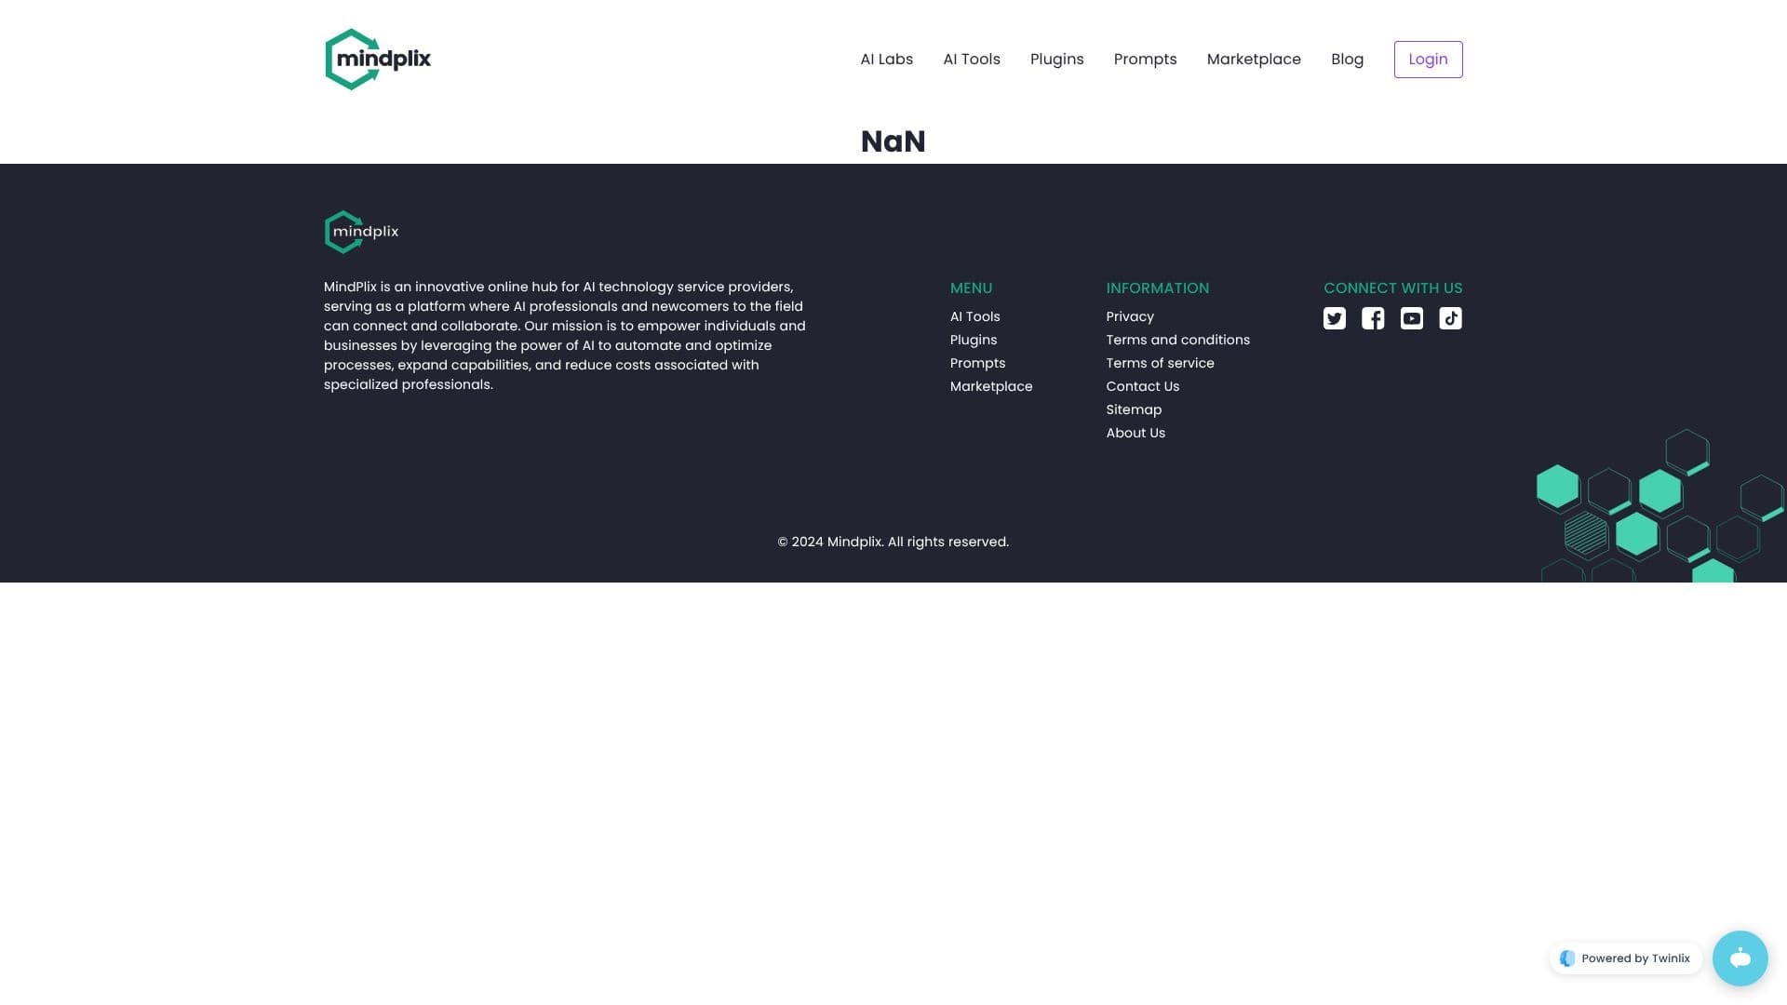Viewport: 1787px width, 1005px height.
Task: Open Prompts link in footer menu
Action: (977, 363)
